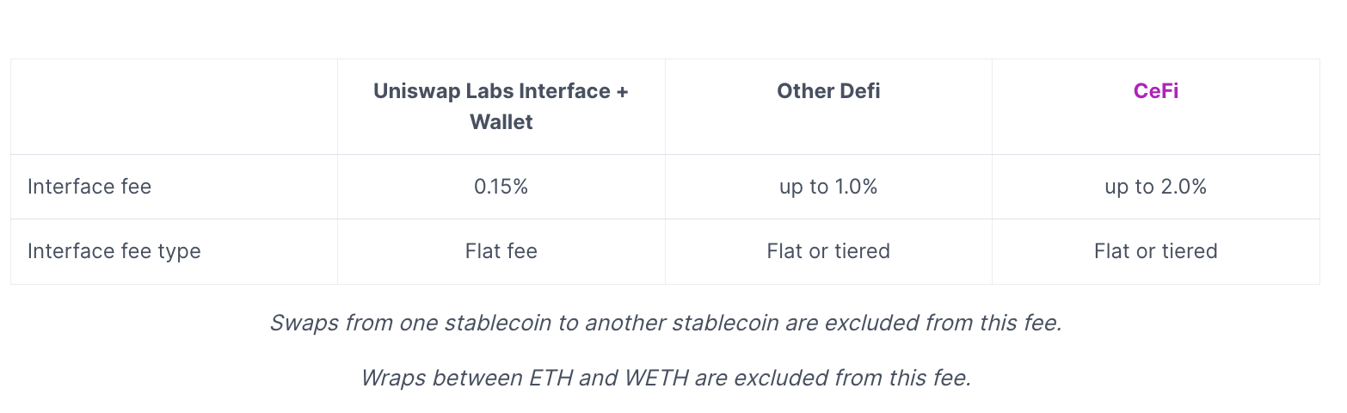Screen dimensions: 1347x413
Task: Select the Uniswap Labs Interface + Wallet header
Action: point(501,107)
